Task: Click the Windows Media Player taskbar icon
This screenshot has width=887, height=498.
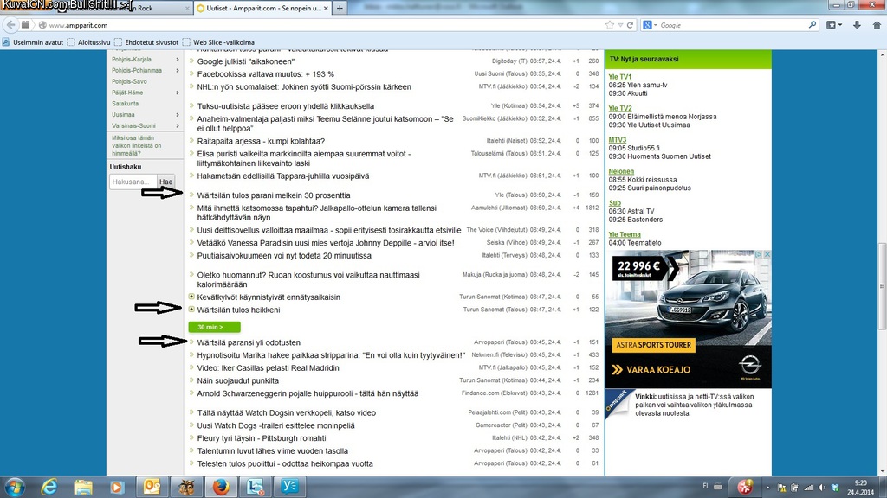Action: coord(118,487)
